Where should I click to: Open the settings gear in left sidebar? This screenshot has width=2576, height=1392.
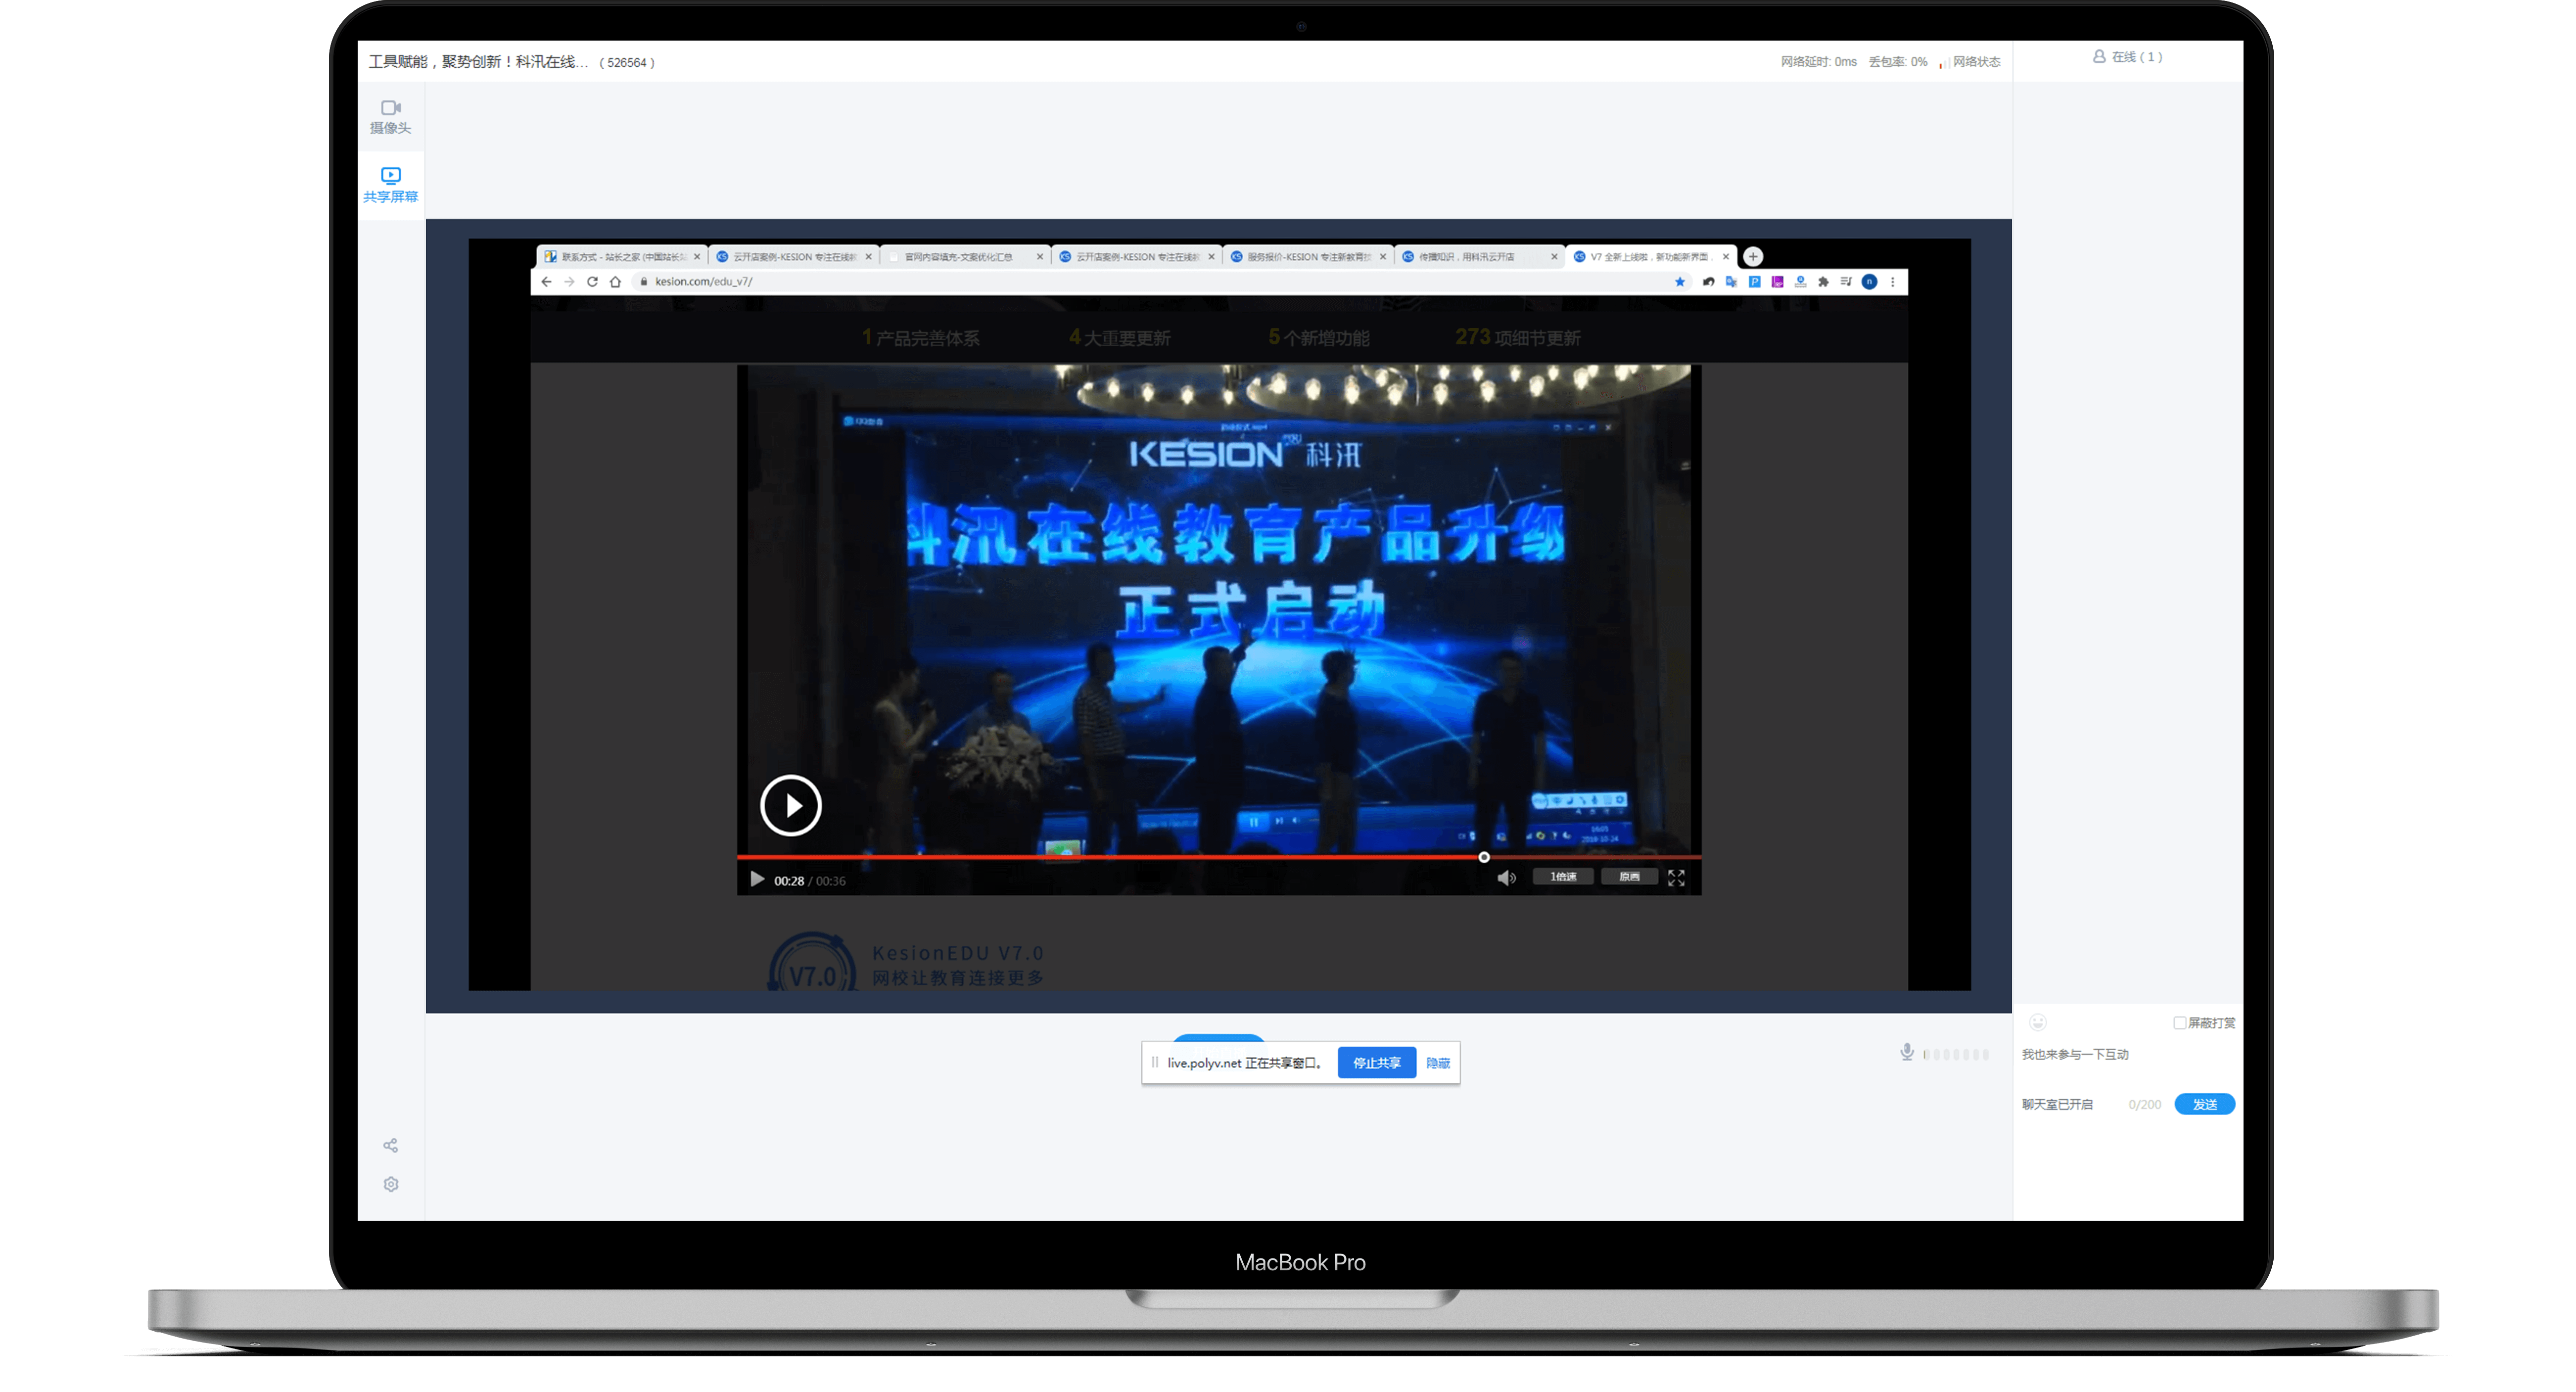pos(390,1184)
